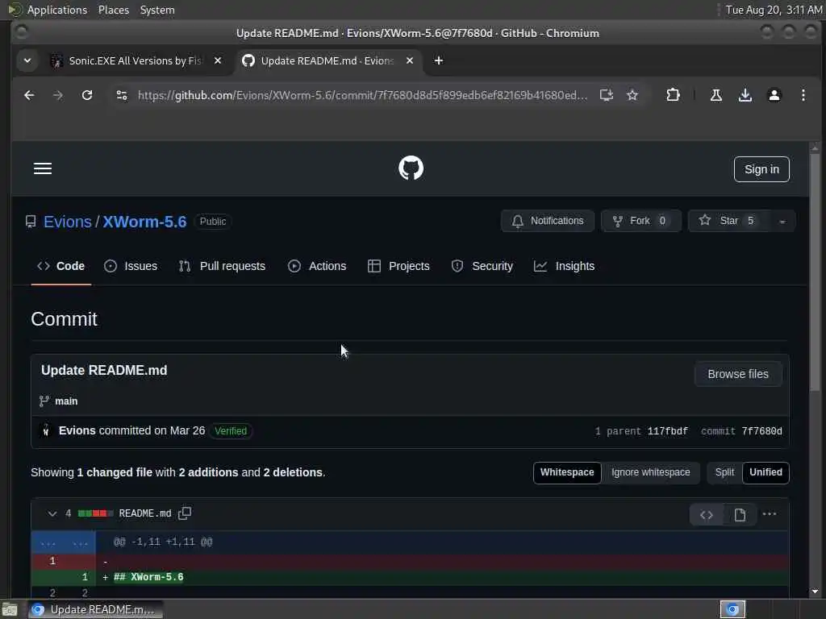Image resolution: width=826 pixels, height=619 pixels.
Task: Click the browser forward arrow
Action: (58, 95)
